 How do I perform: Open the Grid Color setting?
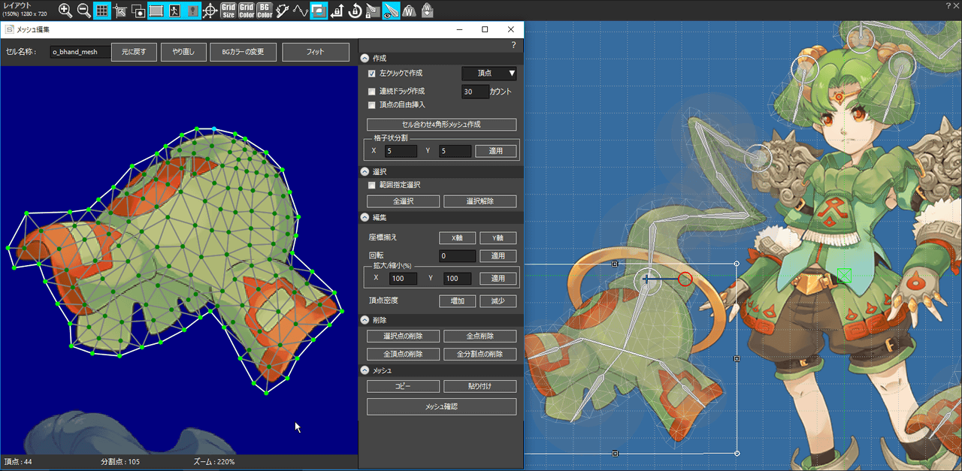[247, 11]
